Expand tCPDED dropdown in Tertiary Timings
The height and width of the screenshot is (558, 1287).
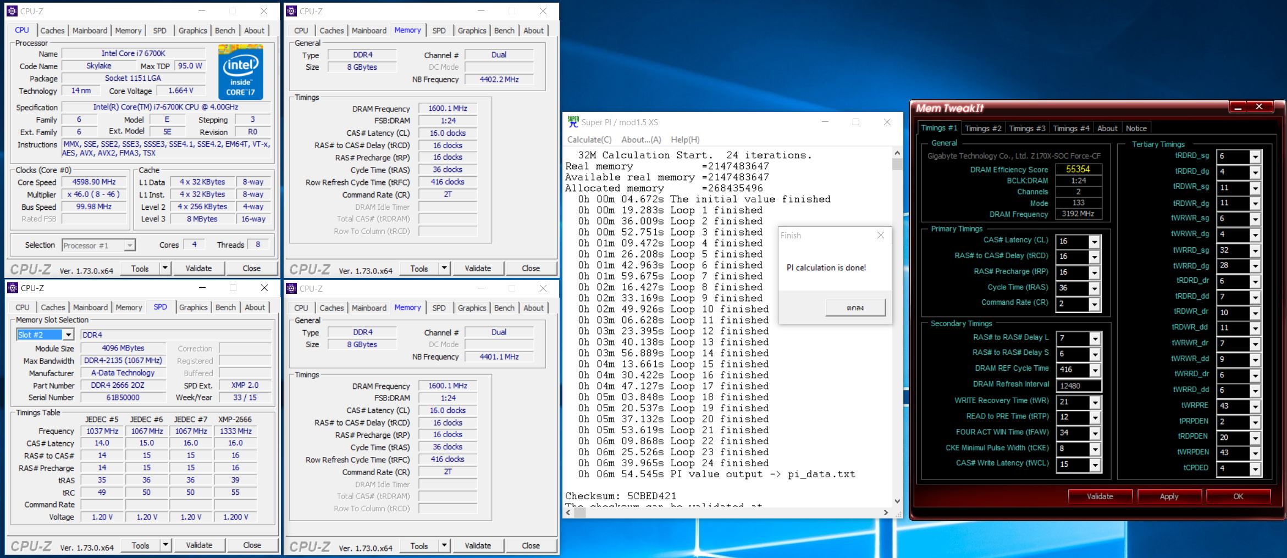(1255, 469)
